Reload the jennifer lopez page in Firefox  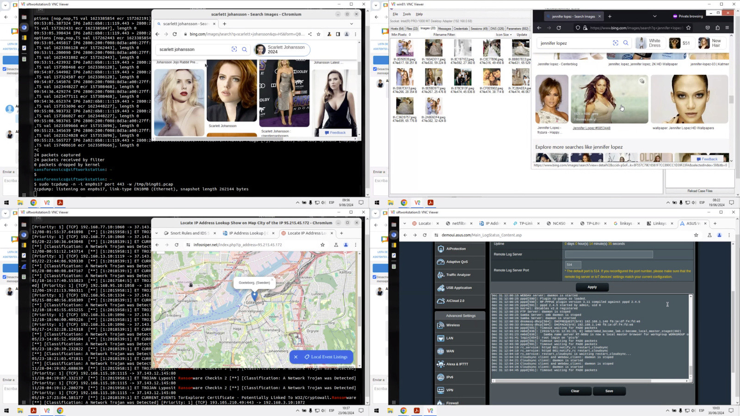tap(559, 28)
